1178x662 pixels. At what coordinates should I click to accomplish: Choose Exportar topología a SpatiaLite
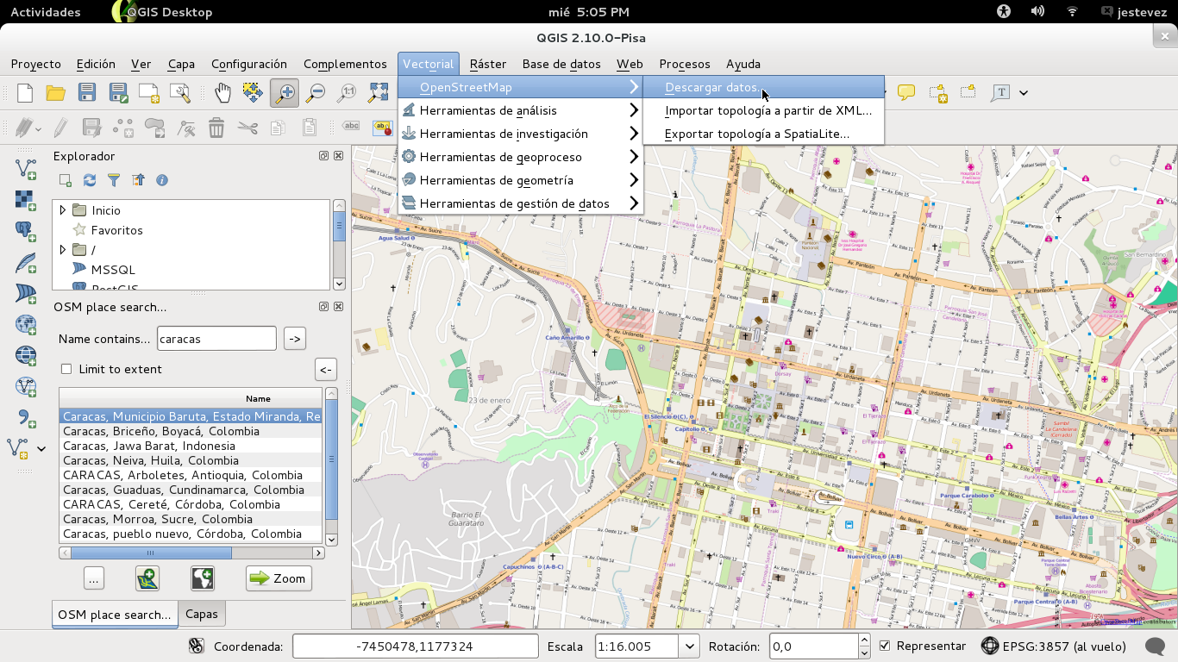[x=763, y=134]
